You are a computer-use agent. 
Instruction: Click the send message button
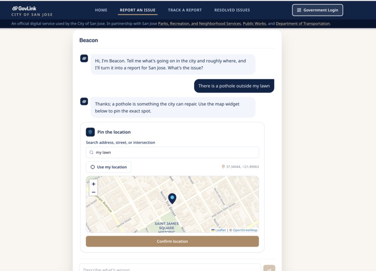tap(269, 268)
